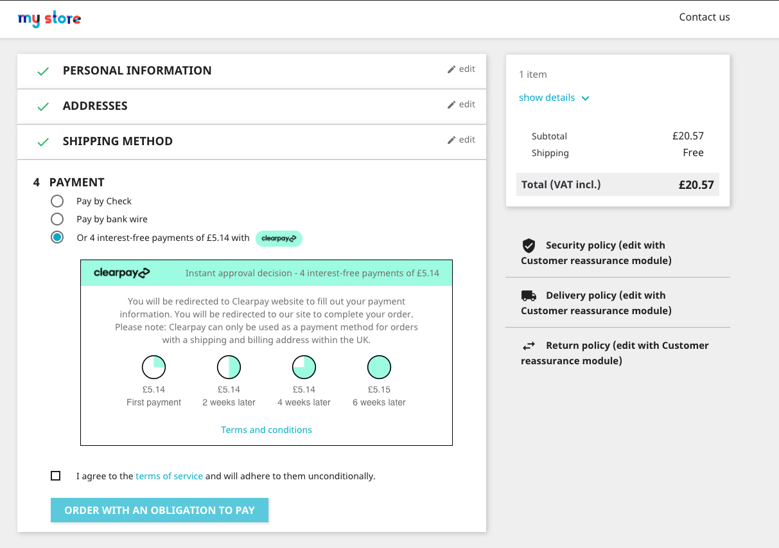Click the '1 item' cart text
The height and width of the screenshot is (548, 779).
click(533, 75)
